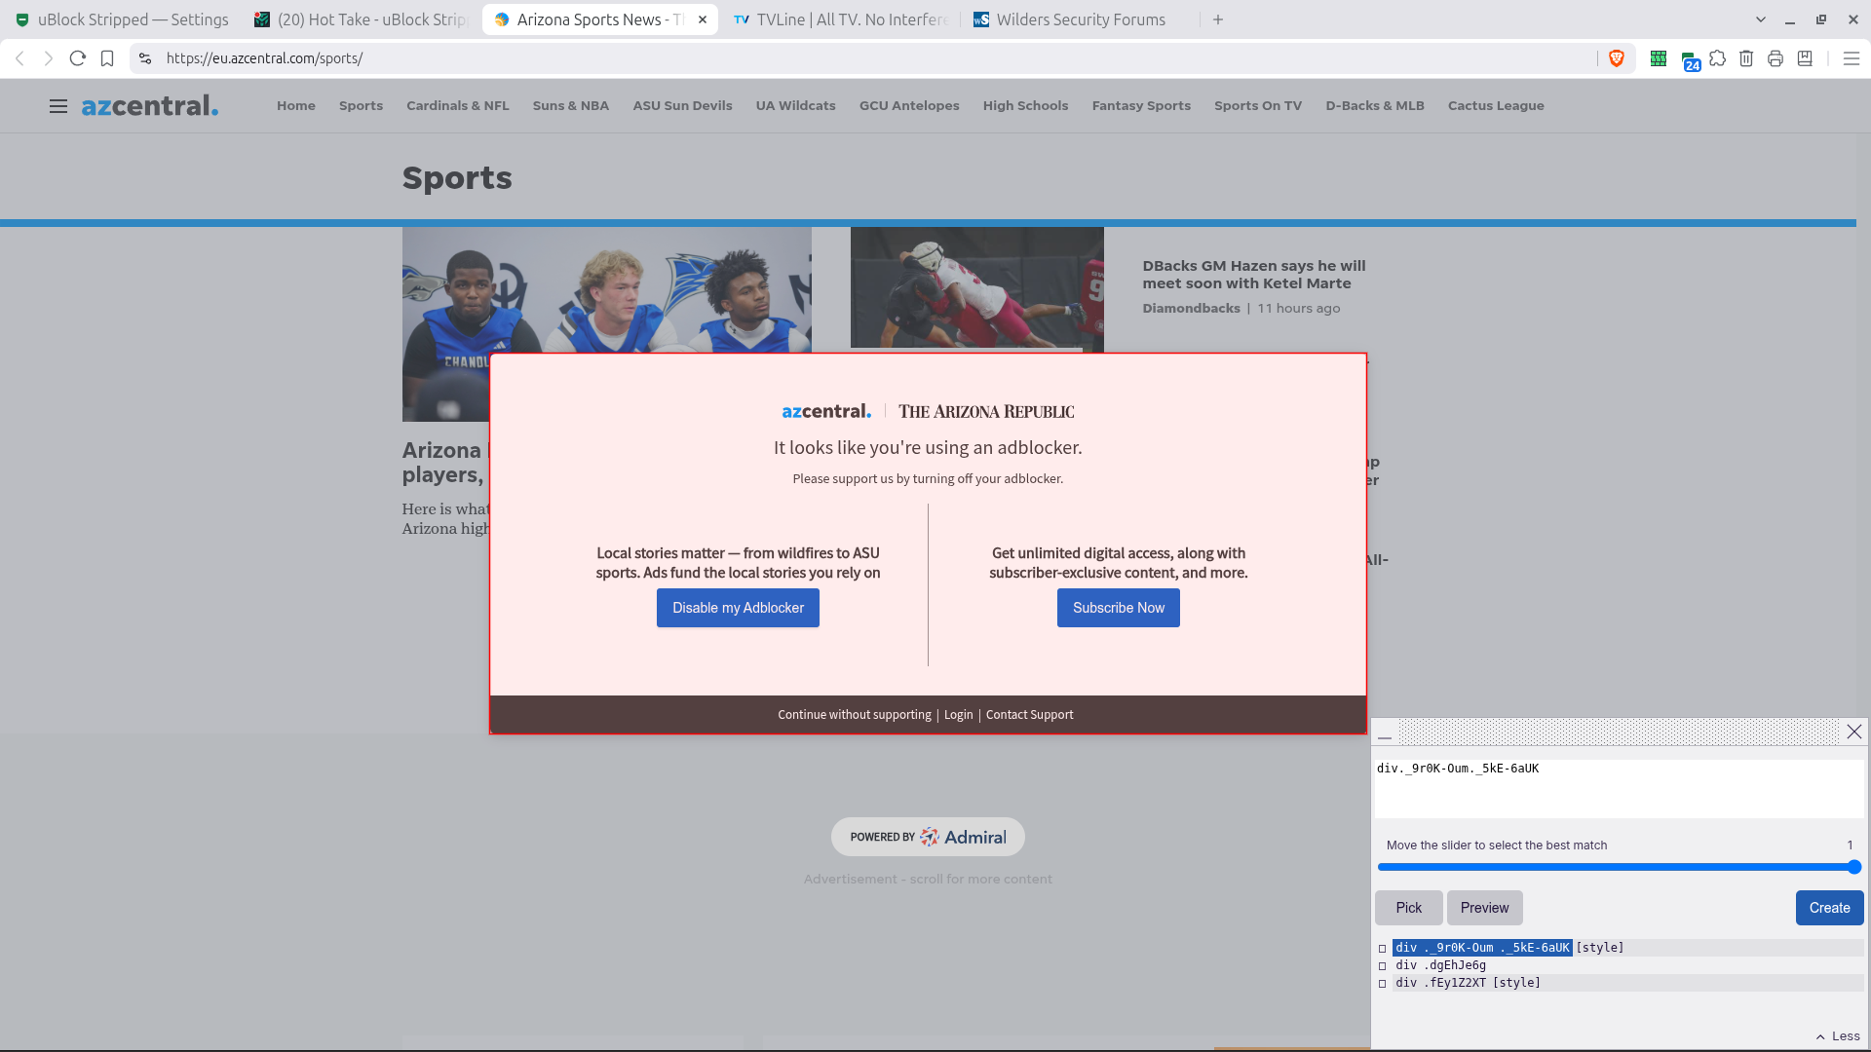Click the Subscribe Now button
Image resolution: width=1871 pixels, height=1052 pixels.
click(x=1119, y=608)
